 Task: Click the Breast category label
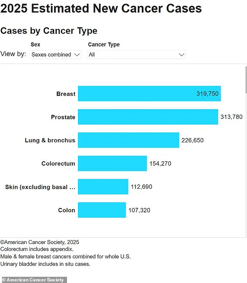[x=66, y=94]
